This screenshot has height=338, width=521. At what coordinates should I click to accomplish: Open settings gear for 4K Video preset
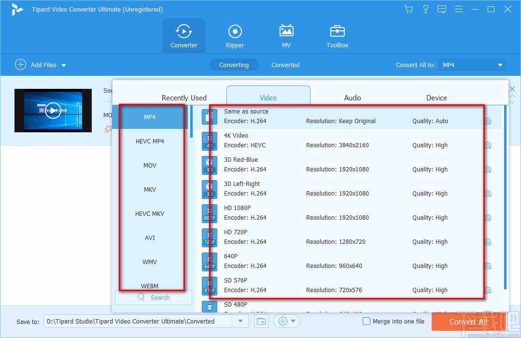pyautogui.click(x=488, y=145)
